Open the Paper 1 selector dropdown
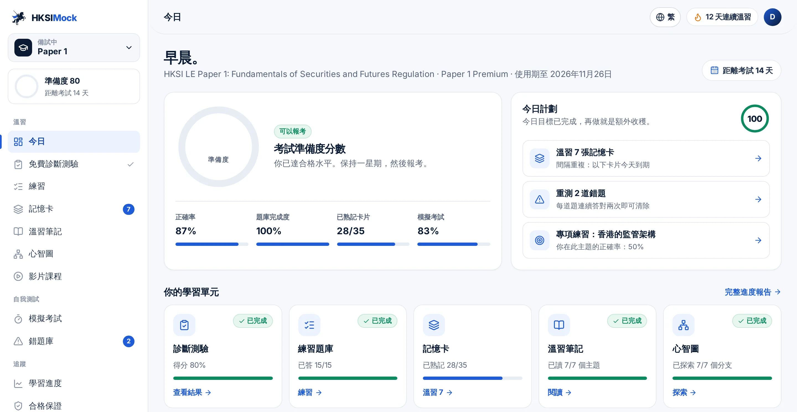This screenshot has height=412, width=797. [x=74, y=48]
